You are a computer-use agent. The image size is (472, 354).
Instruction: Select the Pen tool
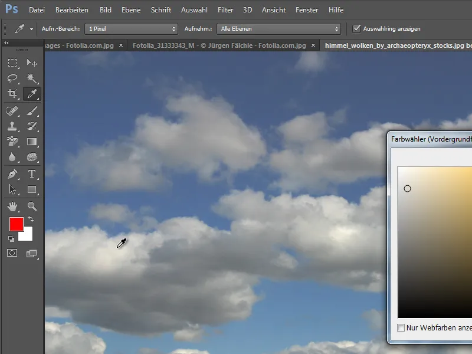point(12,174)
